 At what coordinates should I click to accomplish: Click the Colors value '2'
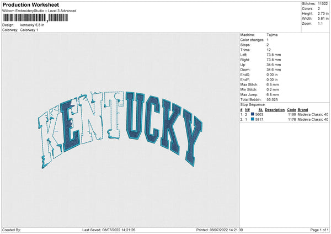[x=319, y=9]
